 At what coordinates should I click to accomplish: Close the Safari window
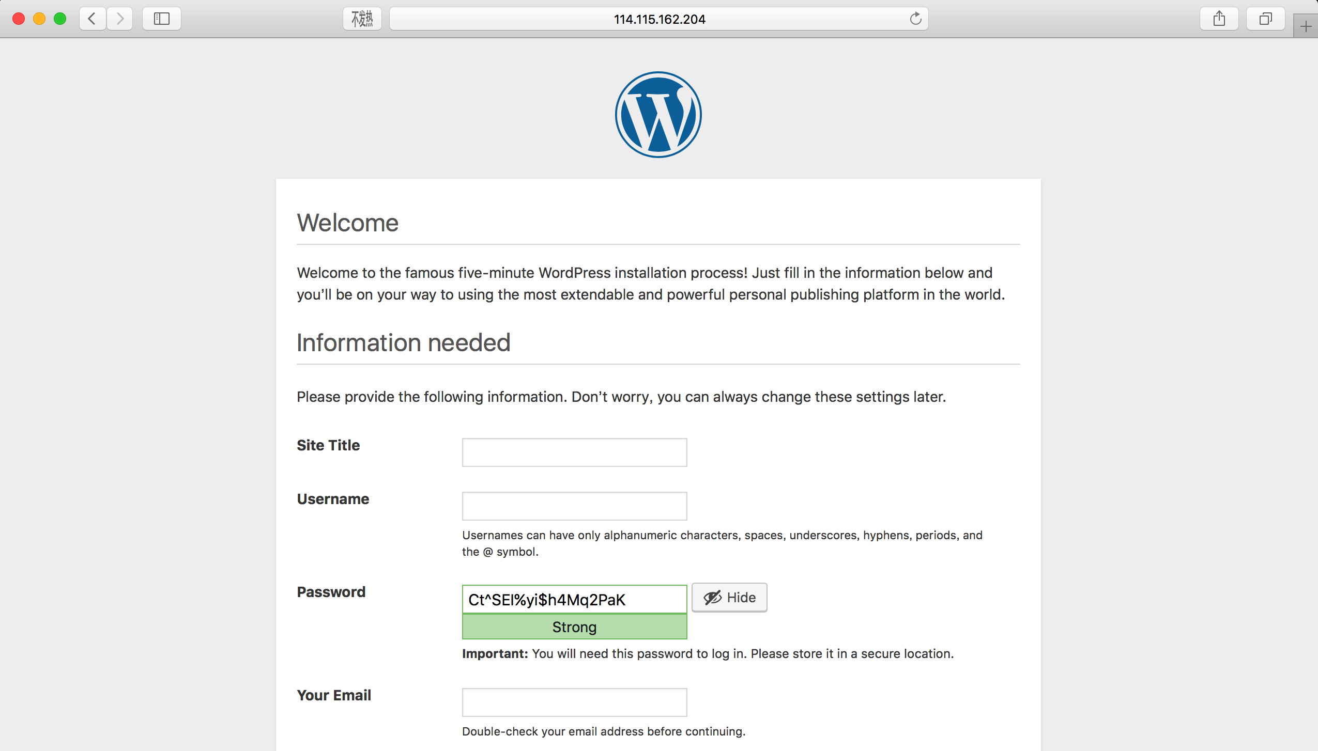(x=19, y=19)
